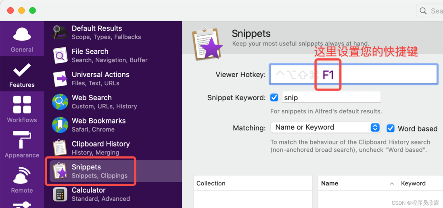Screen dimensions: 443x208
Task: Open Calculator feature settings
Action: (x=113, y=194)
